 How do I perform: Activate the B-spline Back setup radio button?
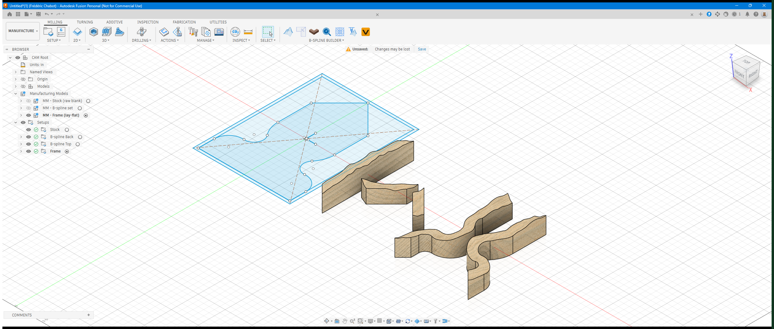click(x=80, y=137)
